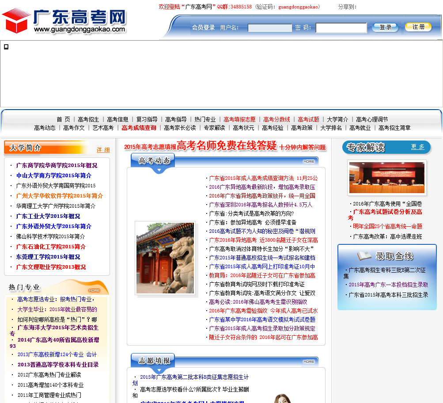Click the open book icon beside 录取金线
443x403 pixels.
(364, 256)
